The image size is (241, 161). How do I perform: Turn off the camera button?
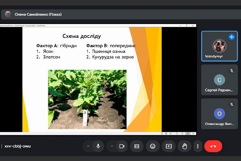(122, 146)
